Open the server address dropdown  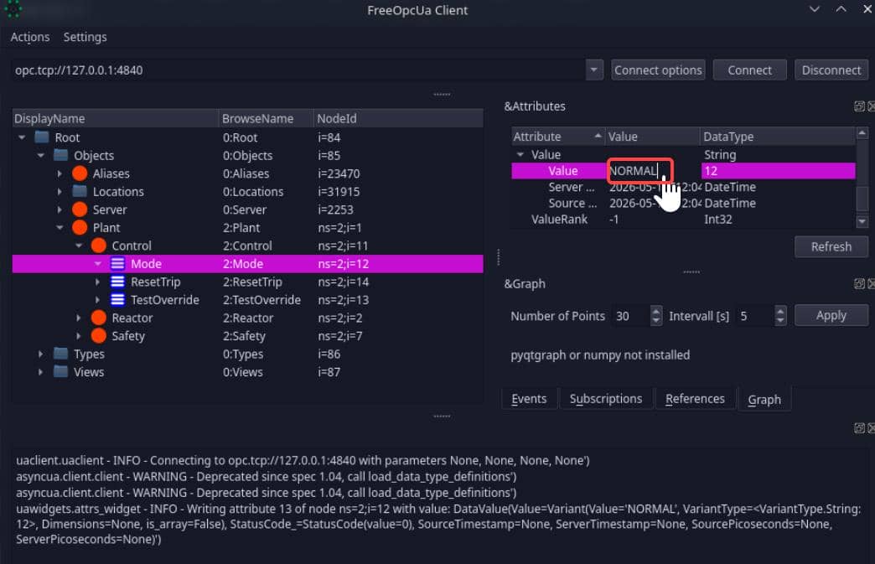[593, 70]
